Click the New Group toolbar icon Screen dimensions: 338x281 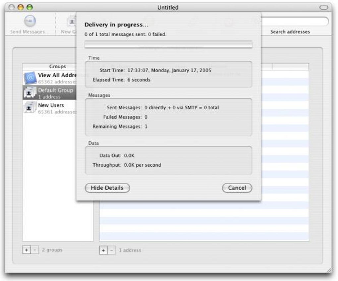coord(72,22)
